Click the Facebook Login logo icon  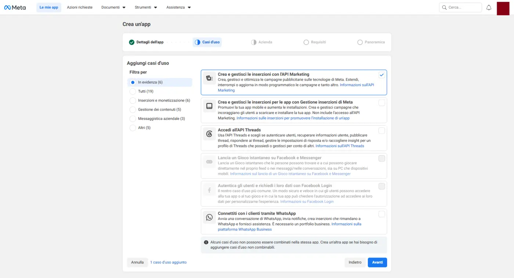click(x=209, y=190)
